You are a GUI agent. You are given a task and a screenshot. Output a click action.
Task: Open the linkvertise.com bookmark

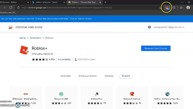(x=8, y=13)
